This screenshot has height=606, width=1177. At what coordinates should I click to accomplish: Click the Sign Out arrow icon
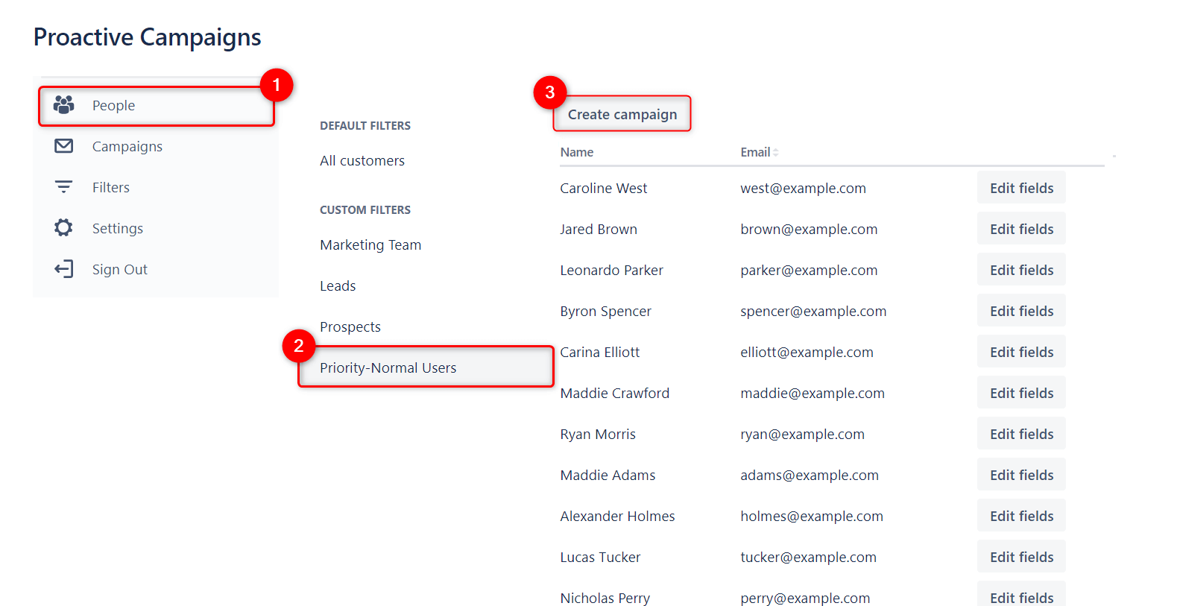click(64, 269)
